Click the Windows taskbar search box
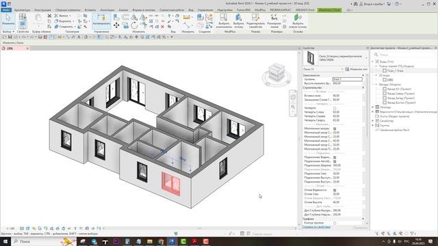Screen dimensions: 438x246 (44, 241)
